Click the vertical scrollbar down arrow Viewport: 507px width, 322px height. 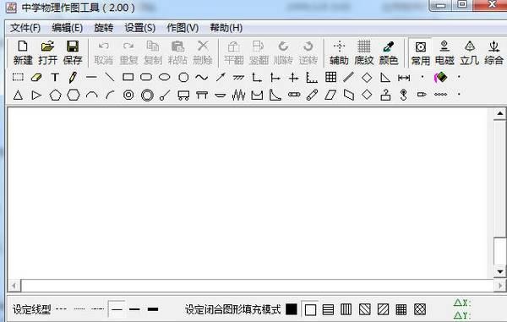click(500, 271)
